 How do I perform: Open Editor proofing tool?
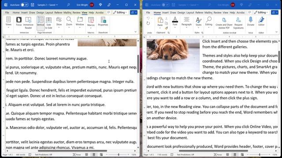pyautogui.click(x=261, y=22)
